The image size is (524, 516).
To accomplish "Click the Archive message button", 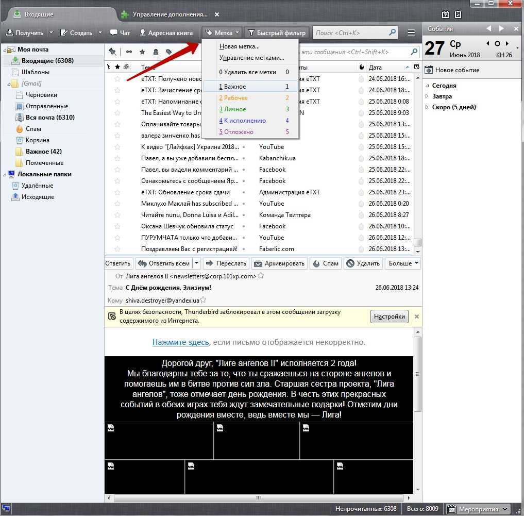I will (280, 263).
